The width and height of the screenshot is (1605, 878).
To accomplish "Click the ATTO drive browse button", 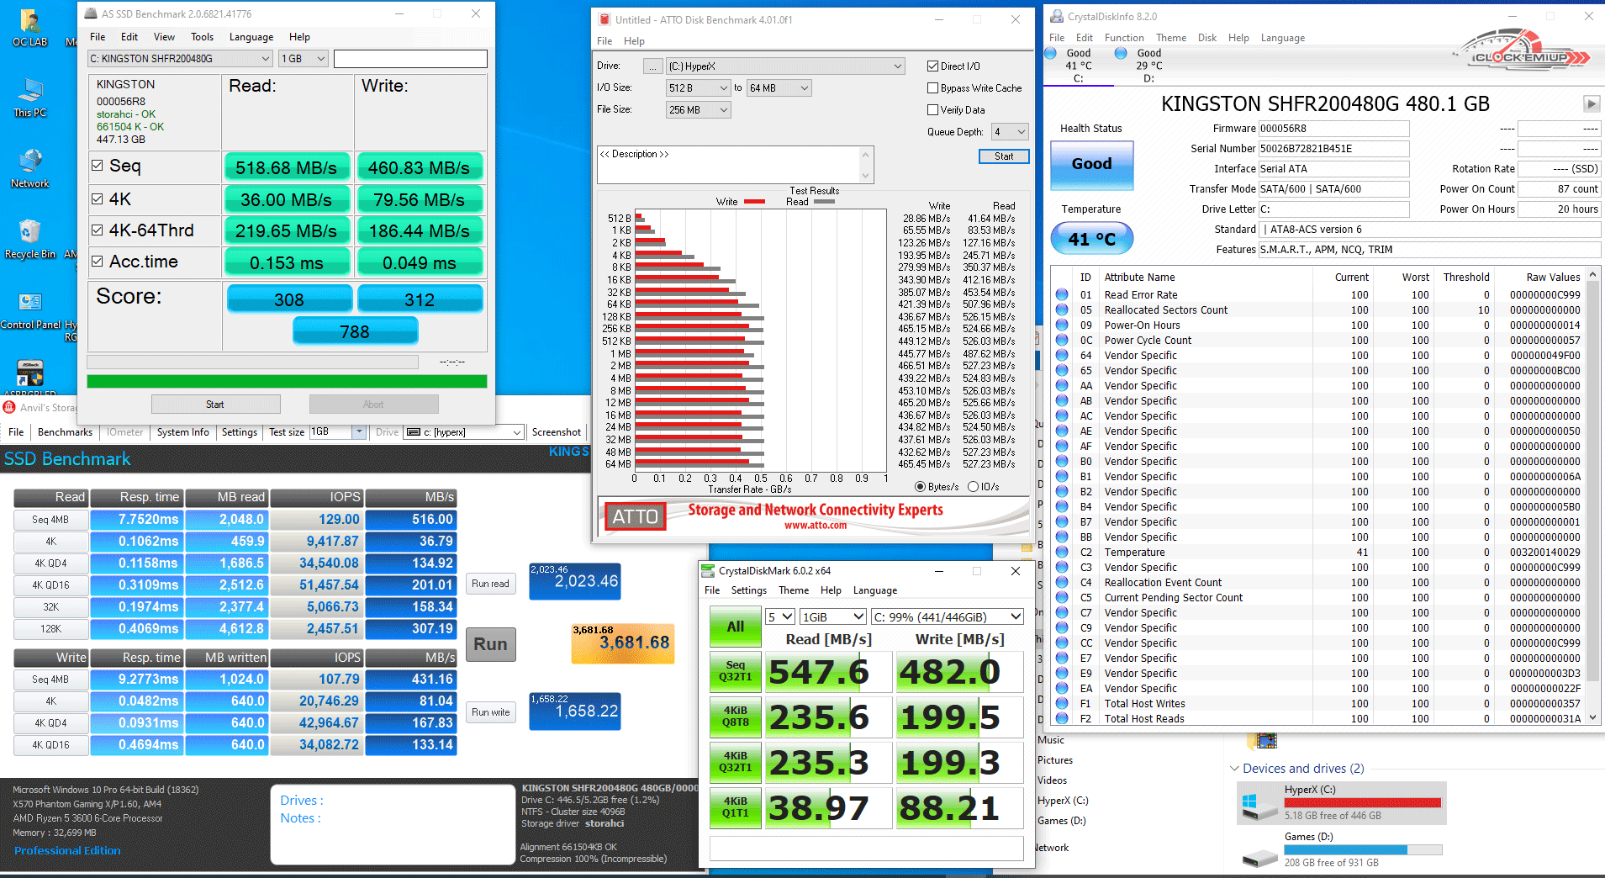I will (652, 66).
